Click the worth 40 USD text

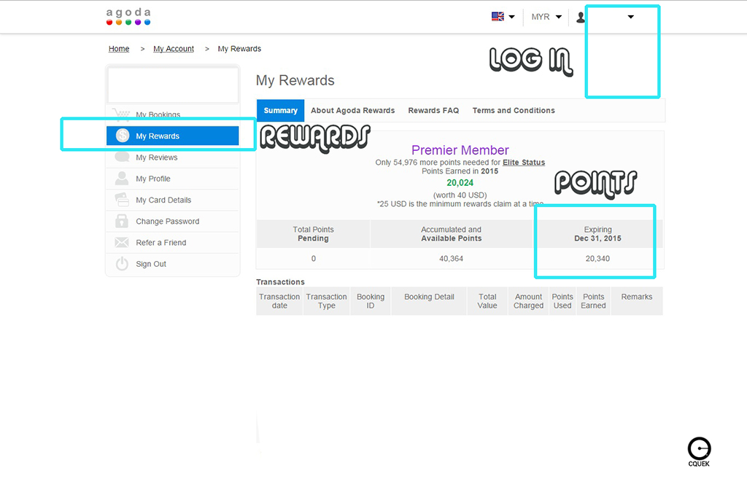460,195
